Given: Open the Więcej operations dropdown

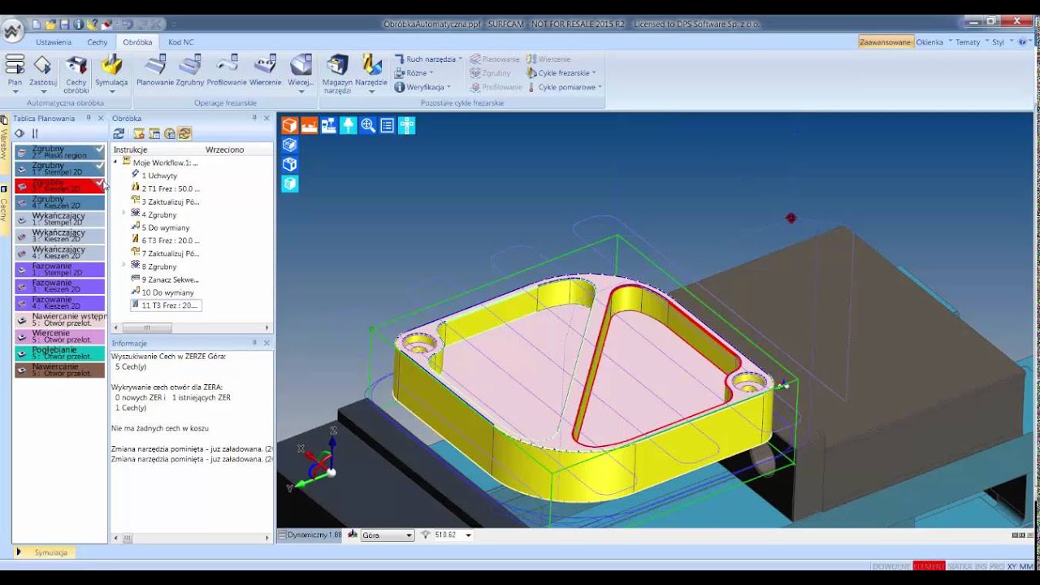Looking at the screenshot, I should tap(301, 91).
